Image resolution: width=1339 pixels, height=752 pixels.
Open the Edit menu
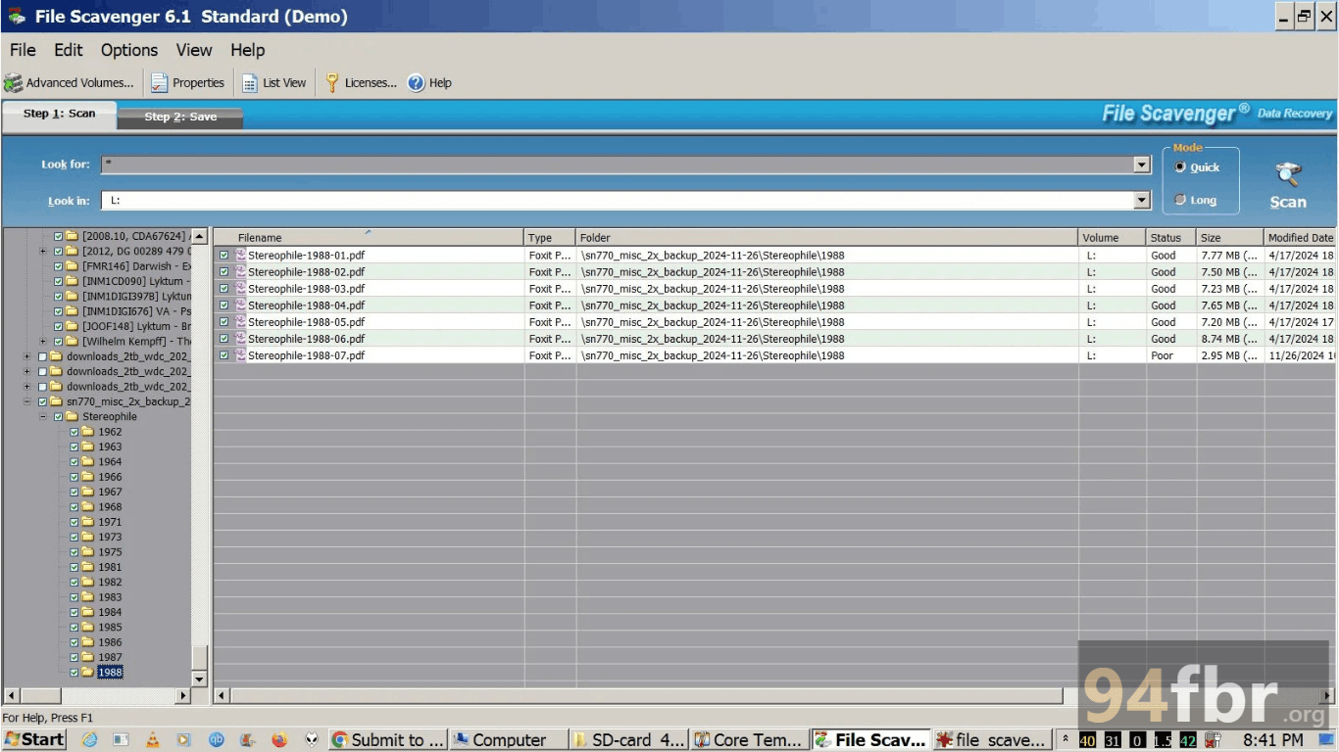point(69,50)
